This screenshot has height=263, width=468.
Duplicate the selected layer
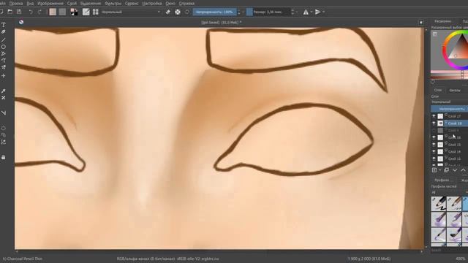click(x=446, y=170)
